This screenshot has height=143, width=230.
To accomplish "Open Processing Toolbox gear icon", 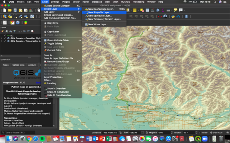I will [158, 10].
